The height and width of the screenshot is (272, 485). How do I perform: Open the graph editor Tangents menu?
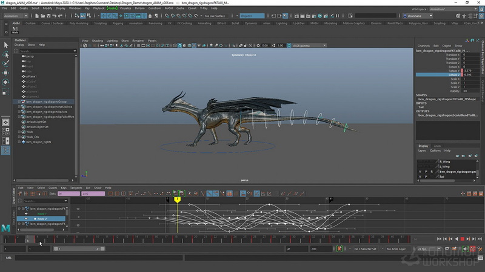pos(76,188)
